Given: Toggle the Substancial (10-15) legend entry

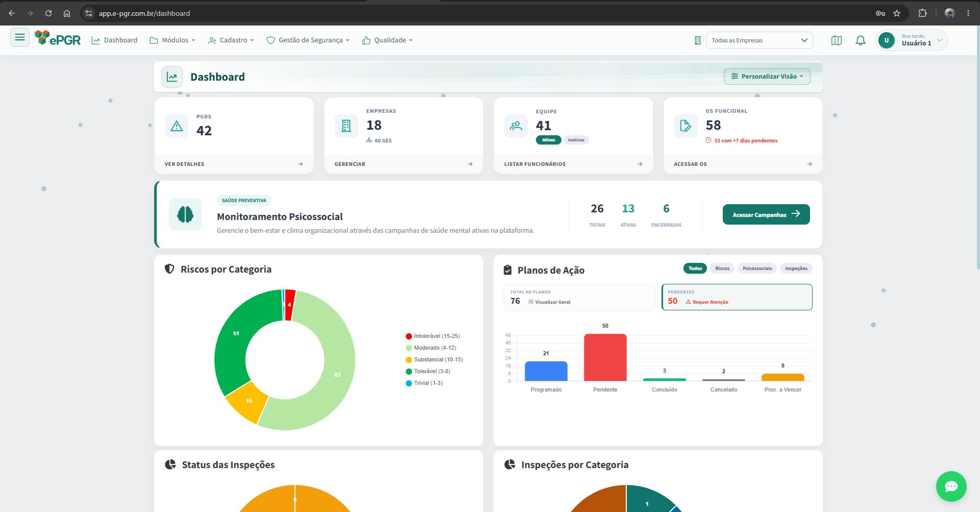Looking at the screenshot, I should tap(434, 360).
